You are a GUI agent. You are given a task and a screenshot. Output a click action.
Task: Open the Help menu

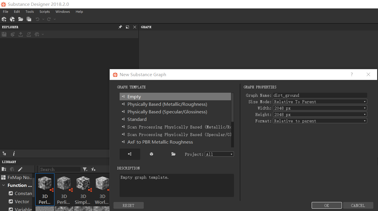(x=79, y=12)
